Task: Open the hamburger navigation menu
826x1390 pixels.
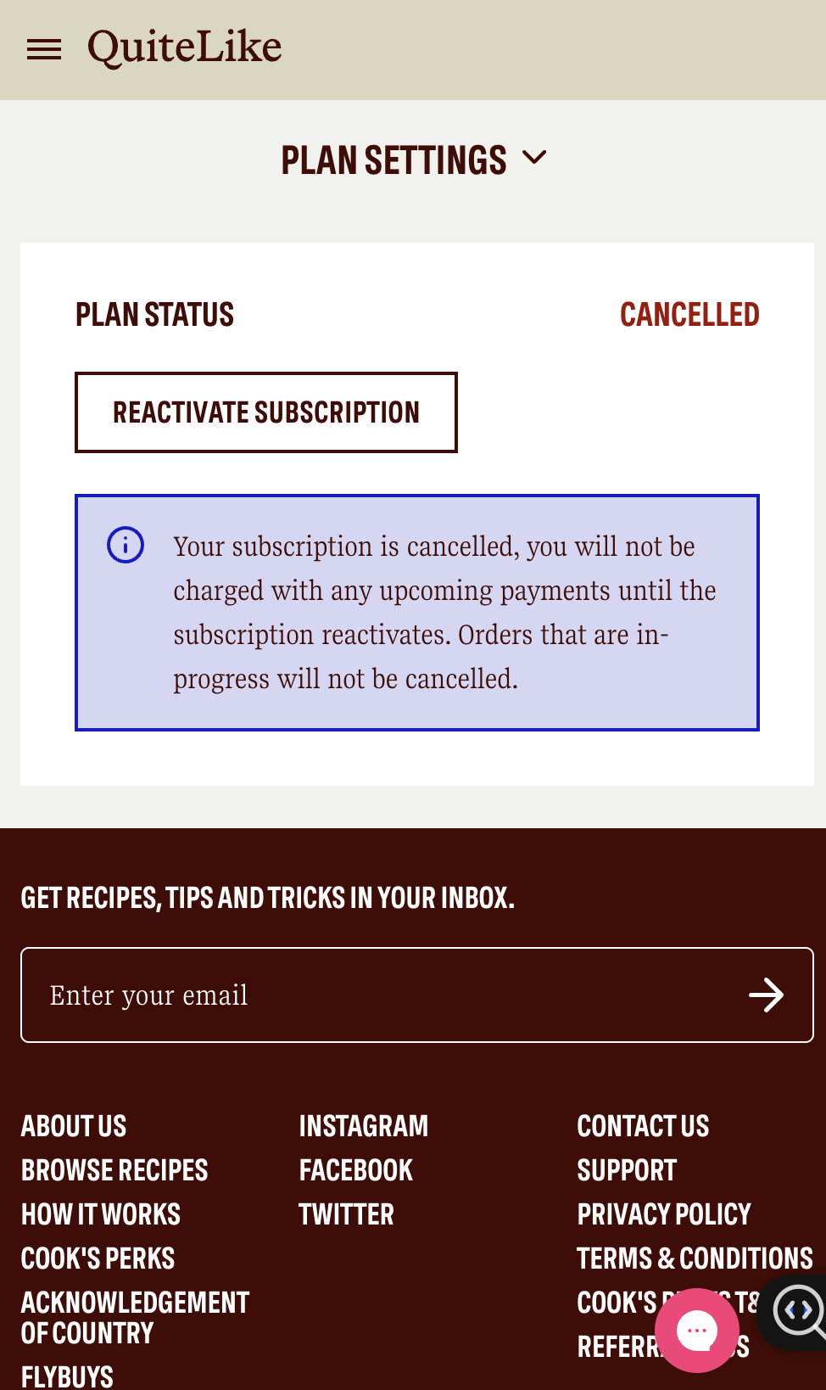Action: click(x=44, y=49)
